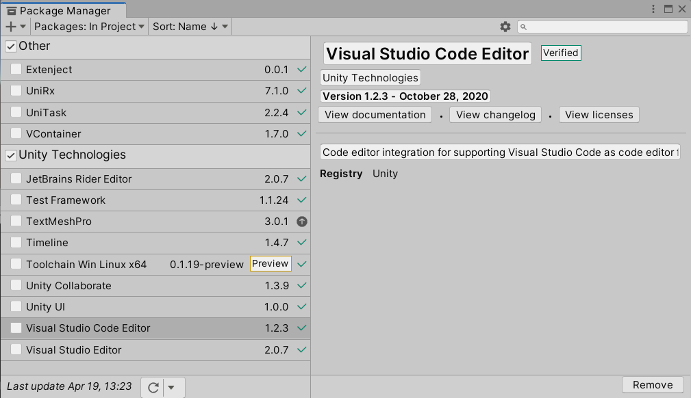The height and width of the screenshot is (398, 691).
Task: Click the Verified badge
Action: [561, 53]
